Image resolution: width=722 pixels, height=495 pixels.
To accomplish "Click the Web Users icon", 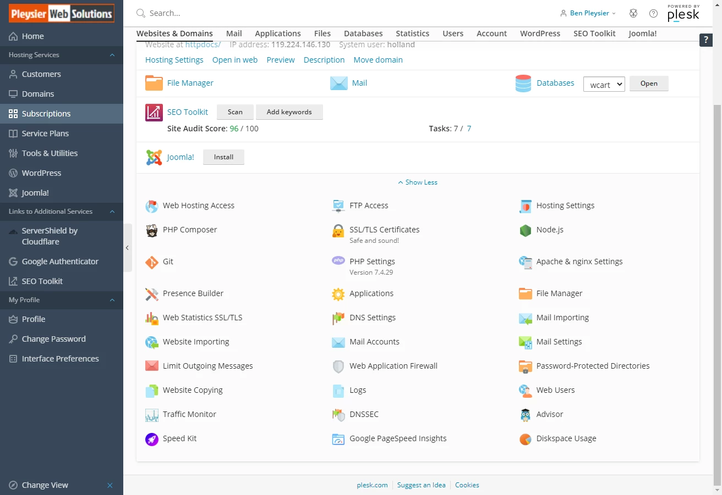I will (x=526, y=391).
